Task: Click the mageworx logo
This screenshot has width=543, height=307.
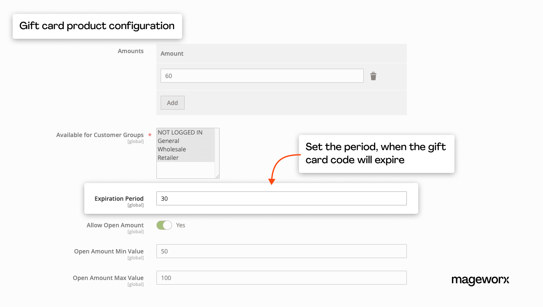Action: pos(480,280)
